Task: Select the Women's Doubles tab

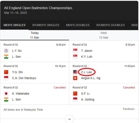Action: (x=110, y=25)
